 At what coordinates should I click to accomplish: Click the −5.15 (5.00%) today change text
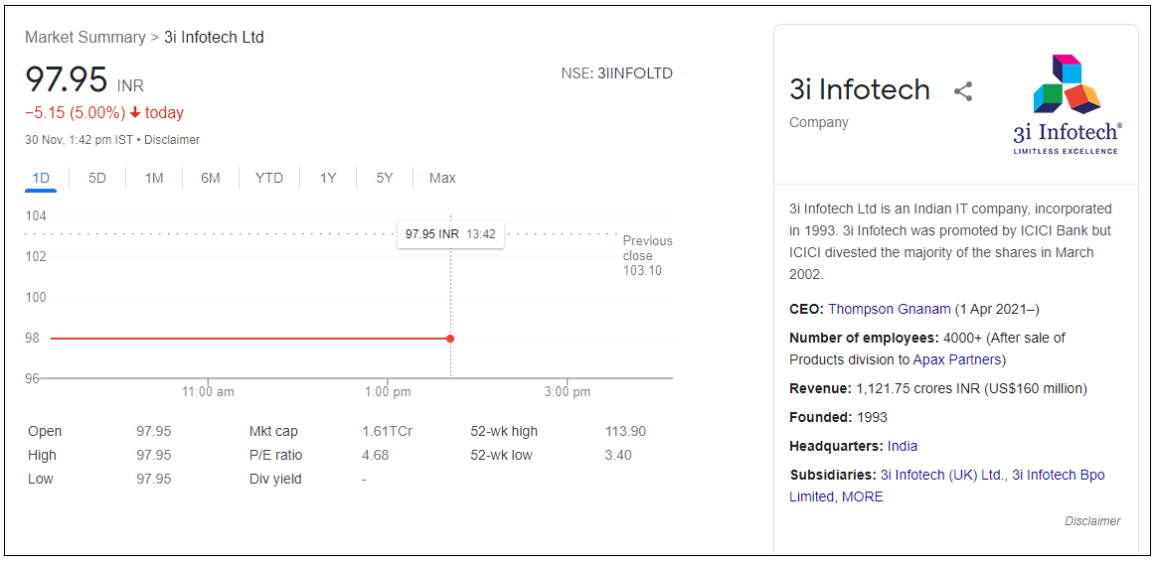[104, 113]
